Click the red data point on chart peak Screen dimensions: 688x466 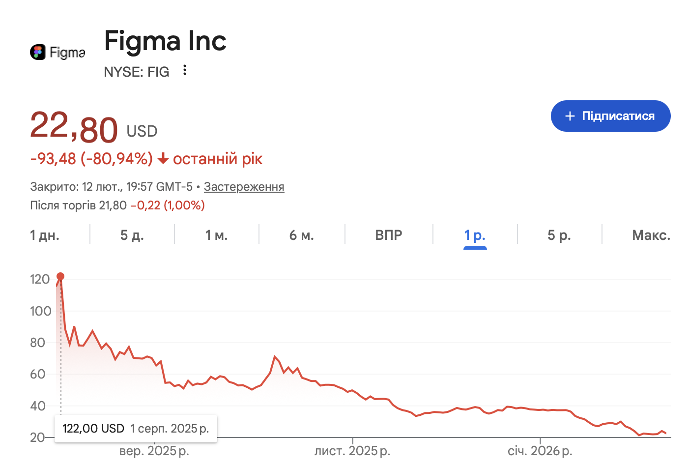pyautogui.click(x=60, y=277)
